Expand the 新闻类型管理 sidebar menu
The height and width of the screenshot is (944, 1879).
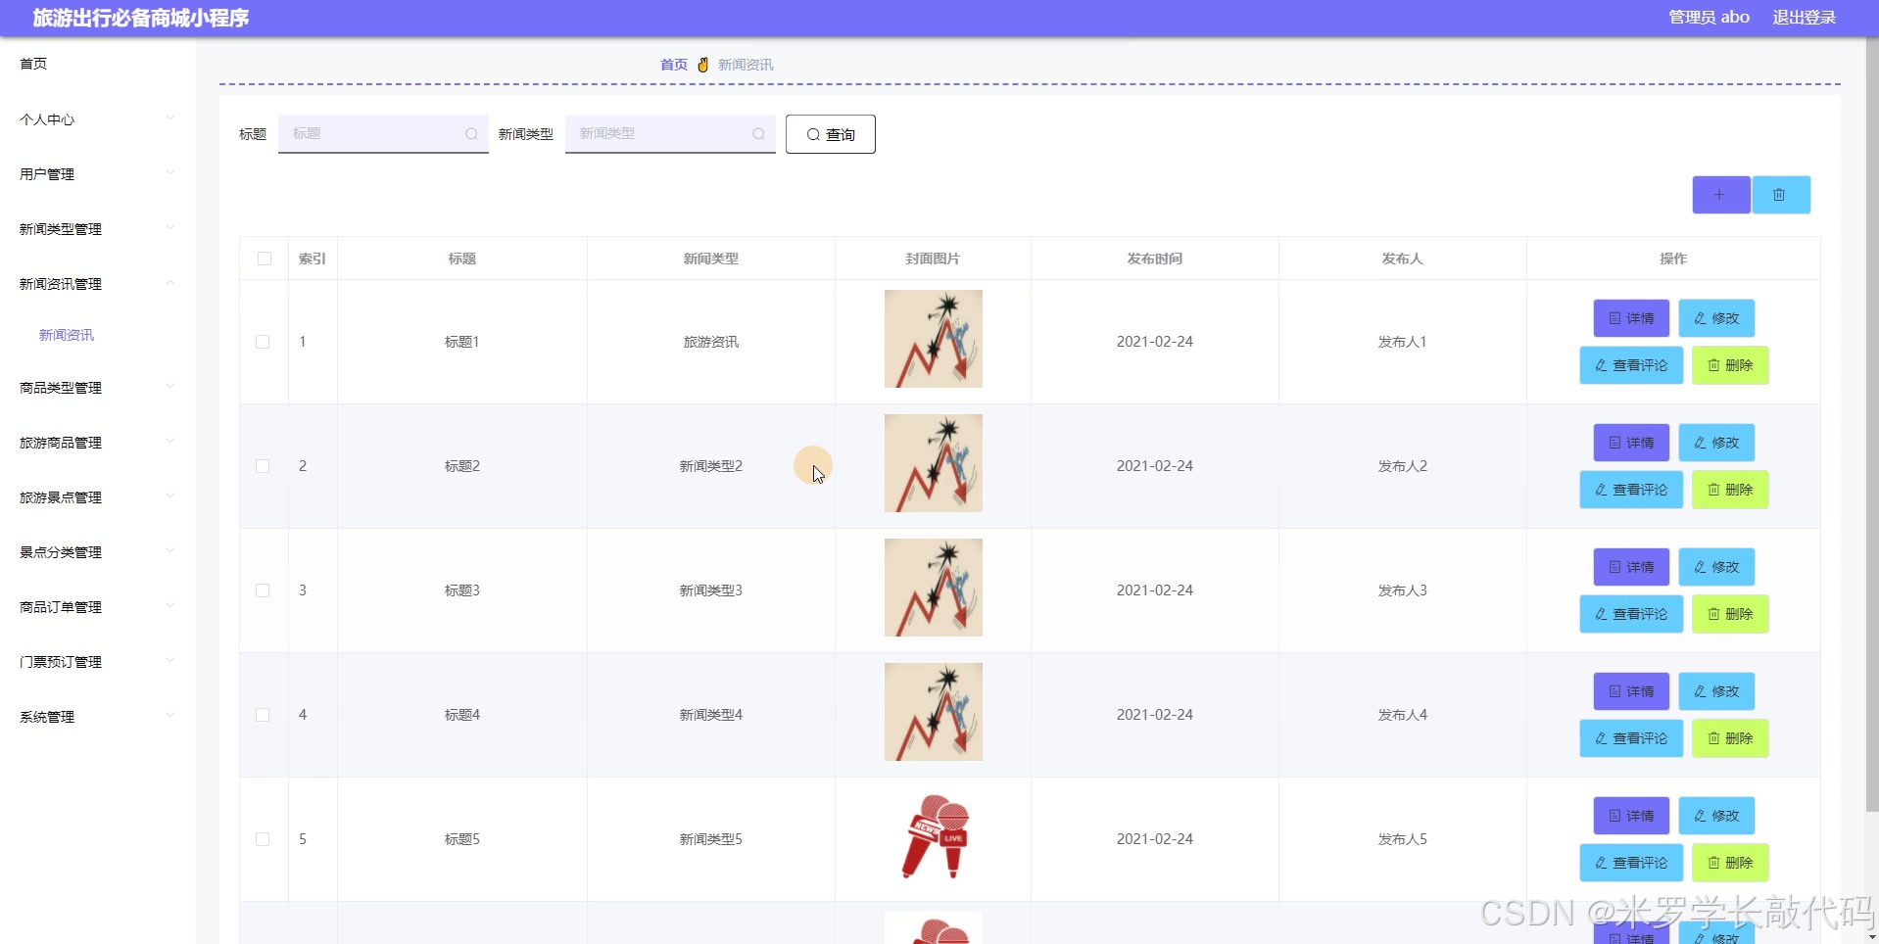click(x=98, y=229)
